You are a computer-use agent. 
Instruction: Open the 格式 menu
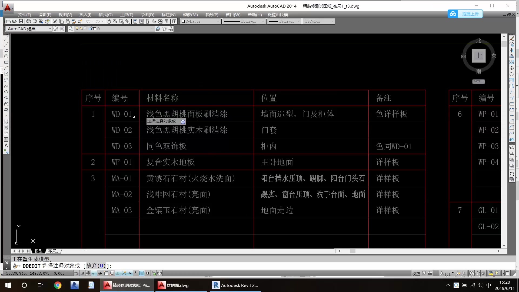click(105, 15)
